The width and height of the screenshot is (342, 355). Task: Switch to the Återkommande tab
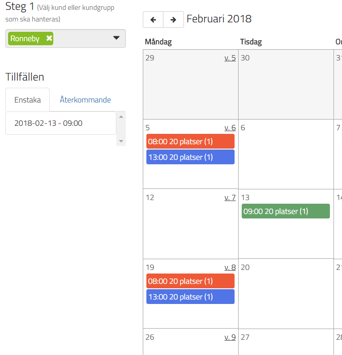click(85, 100)
